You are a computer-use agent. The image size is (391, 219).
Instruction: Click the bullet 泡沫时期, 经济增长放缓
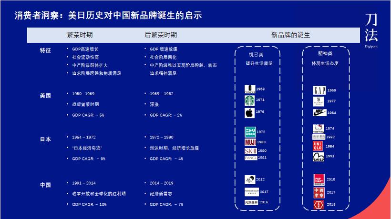[175, 148]
